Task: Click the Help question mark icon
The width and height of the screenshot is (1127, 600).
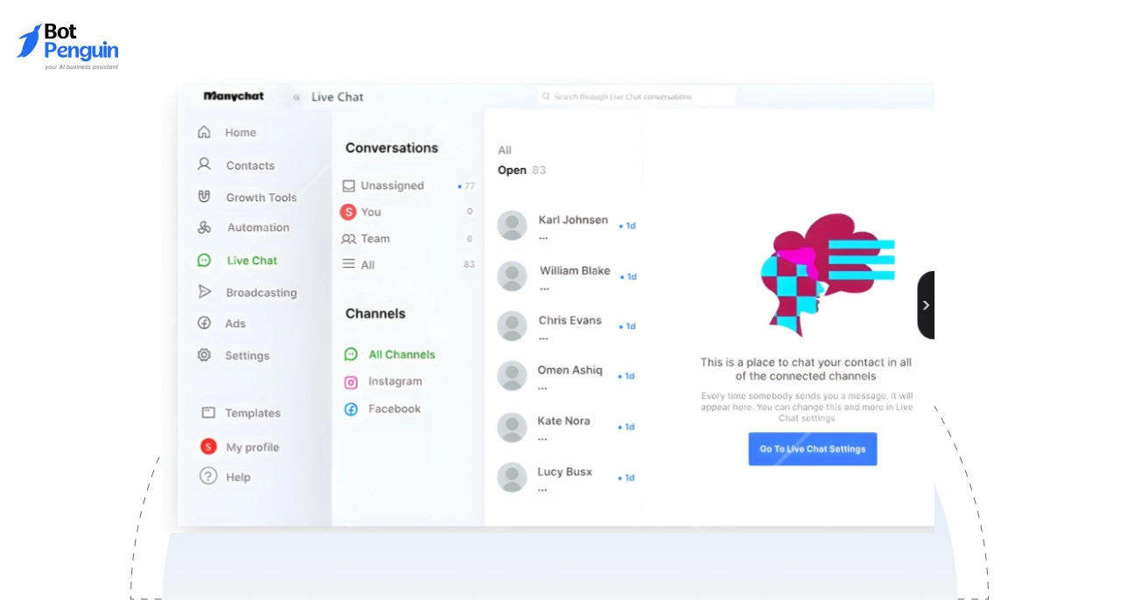Action: point(208,477)
